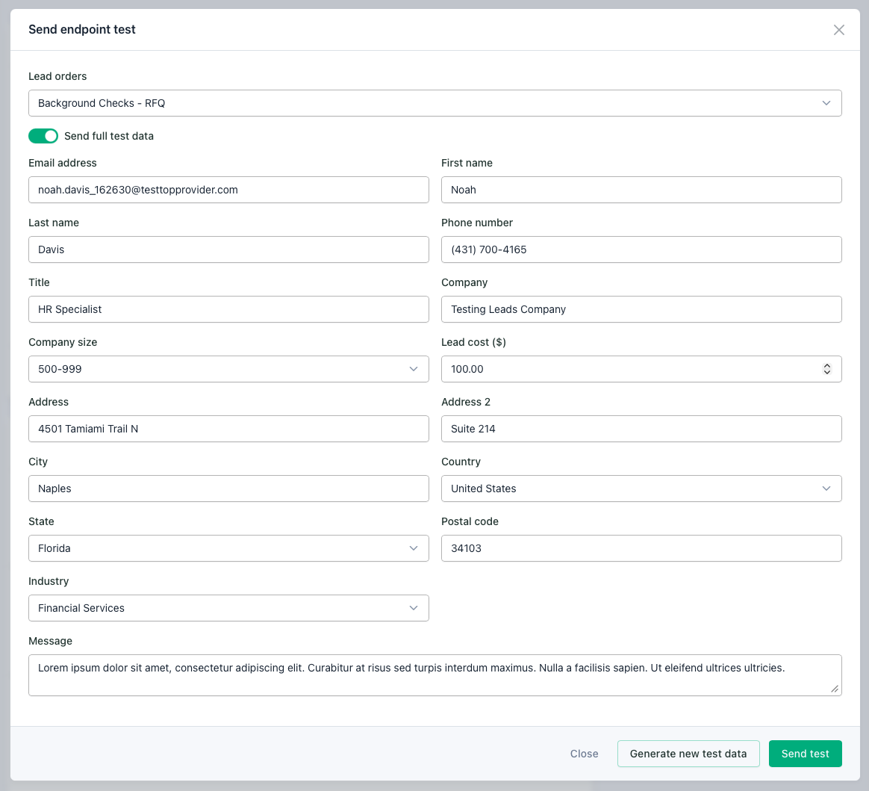Screen dimensions: 869x791
Task: Dismiss the dialog with the X icon
Action: (x=838, y=30)
